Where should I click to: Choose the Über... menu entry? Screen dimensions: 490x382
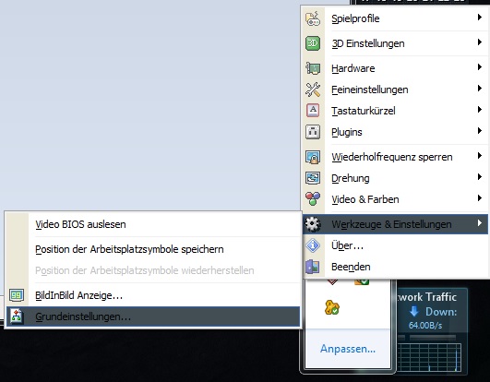(395, 245)
